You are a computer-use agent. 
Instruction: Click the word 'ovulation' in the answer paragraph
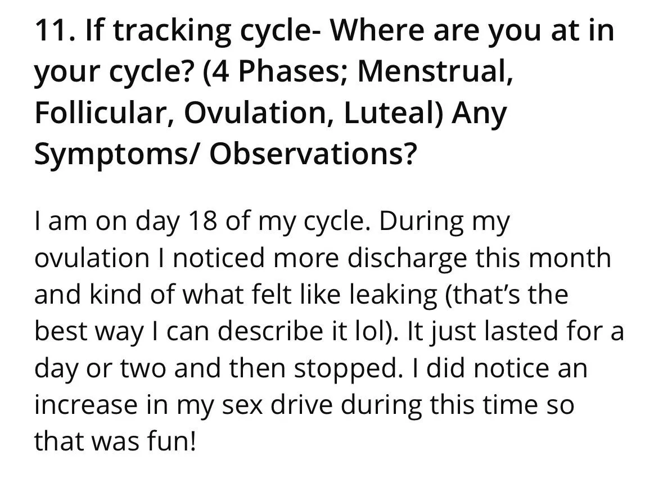click(92, 259)
